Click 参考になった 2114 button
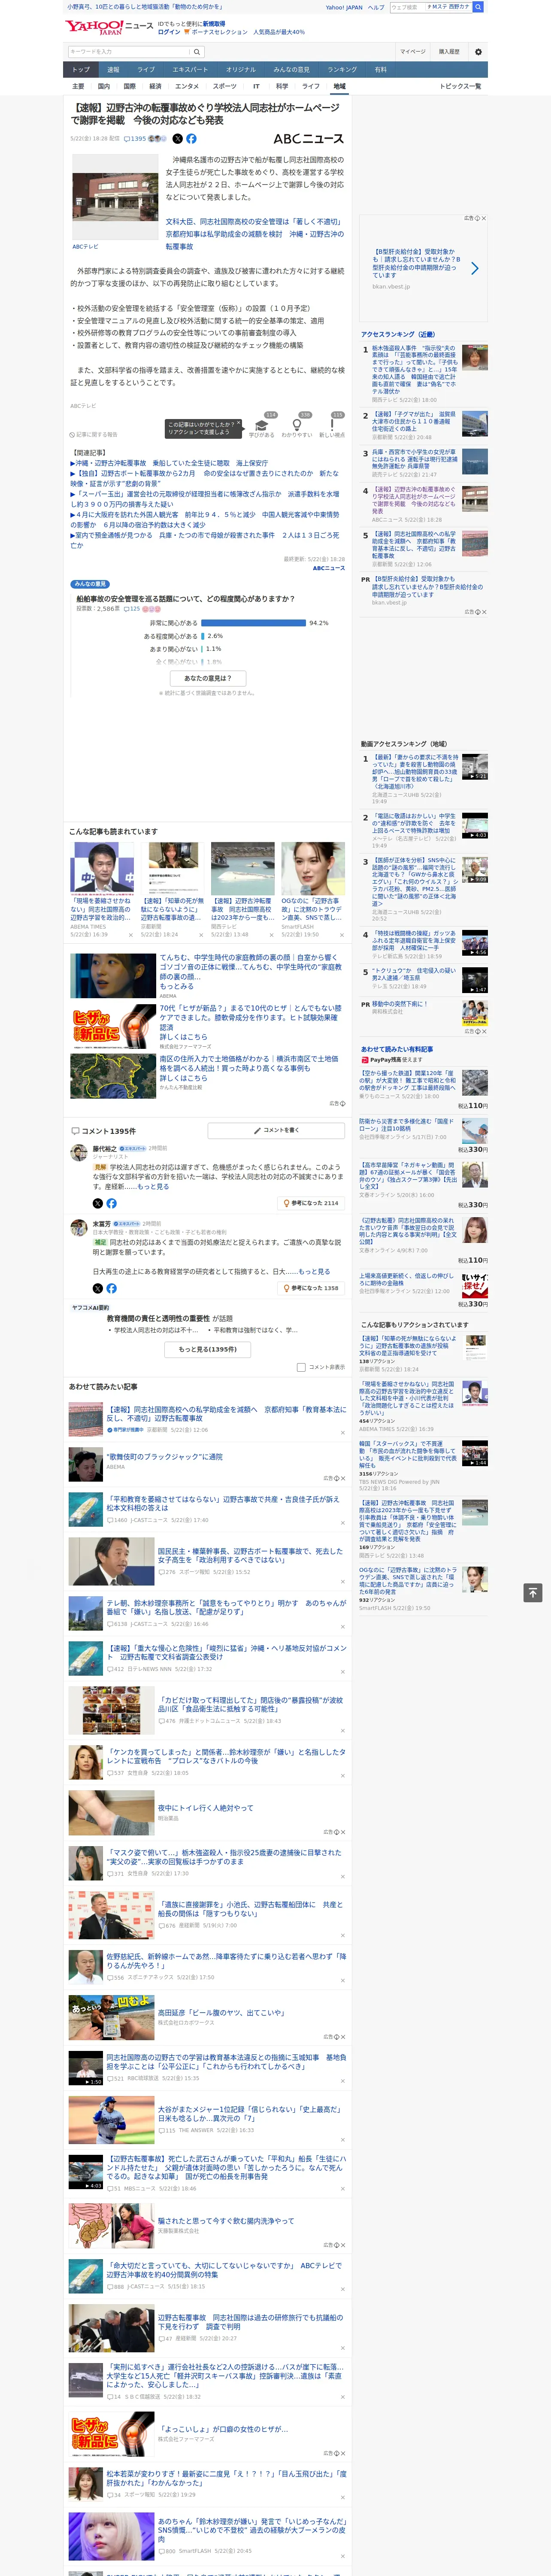 311,1203
